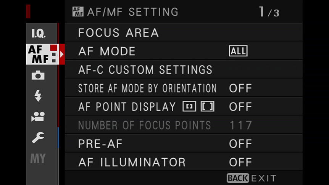This screenshot has width=329, height=185.
Task: Open the camera shooting settings icon
Action: point(38,75)
